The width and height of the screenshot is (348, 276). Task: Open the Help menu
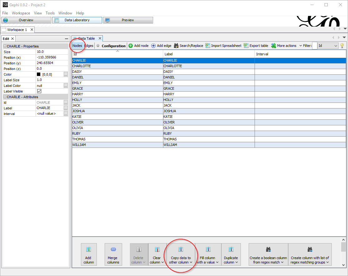point(80,13)
